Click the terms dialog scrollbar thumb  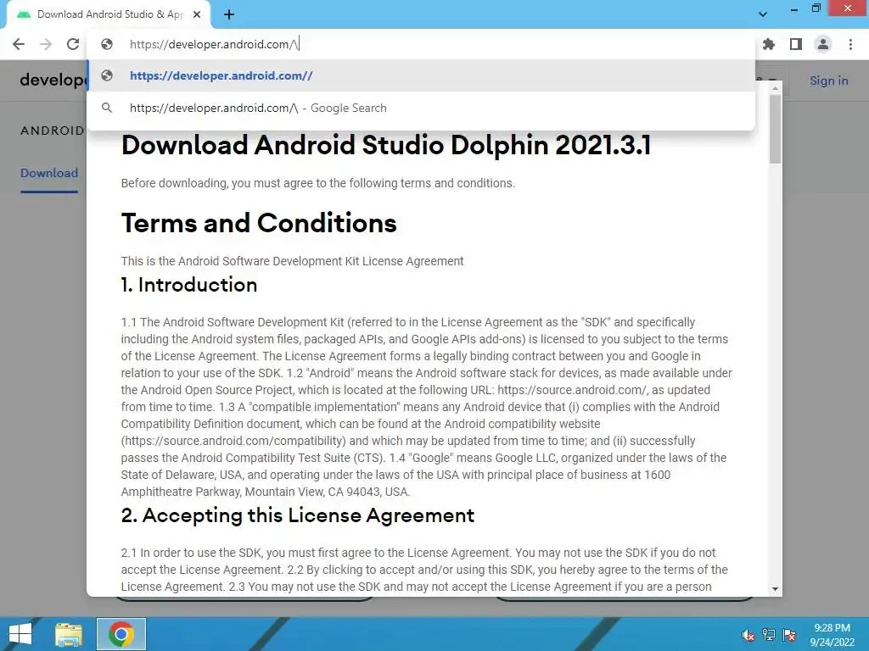pos(776,129)
